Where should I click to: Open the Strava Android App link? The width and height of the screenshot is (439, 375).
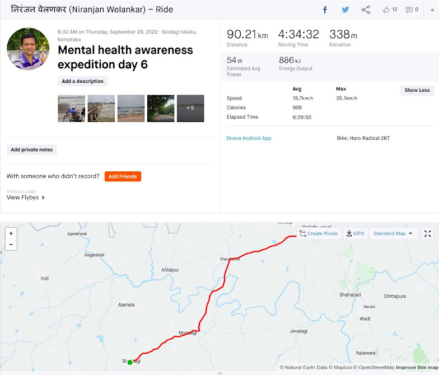(249, 138)
